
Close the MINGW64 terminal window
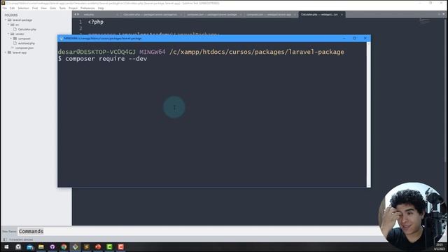pos(365,38)
